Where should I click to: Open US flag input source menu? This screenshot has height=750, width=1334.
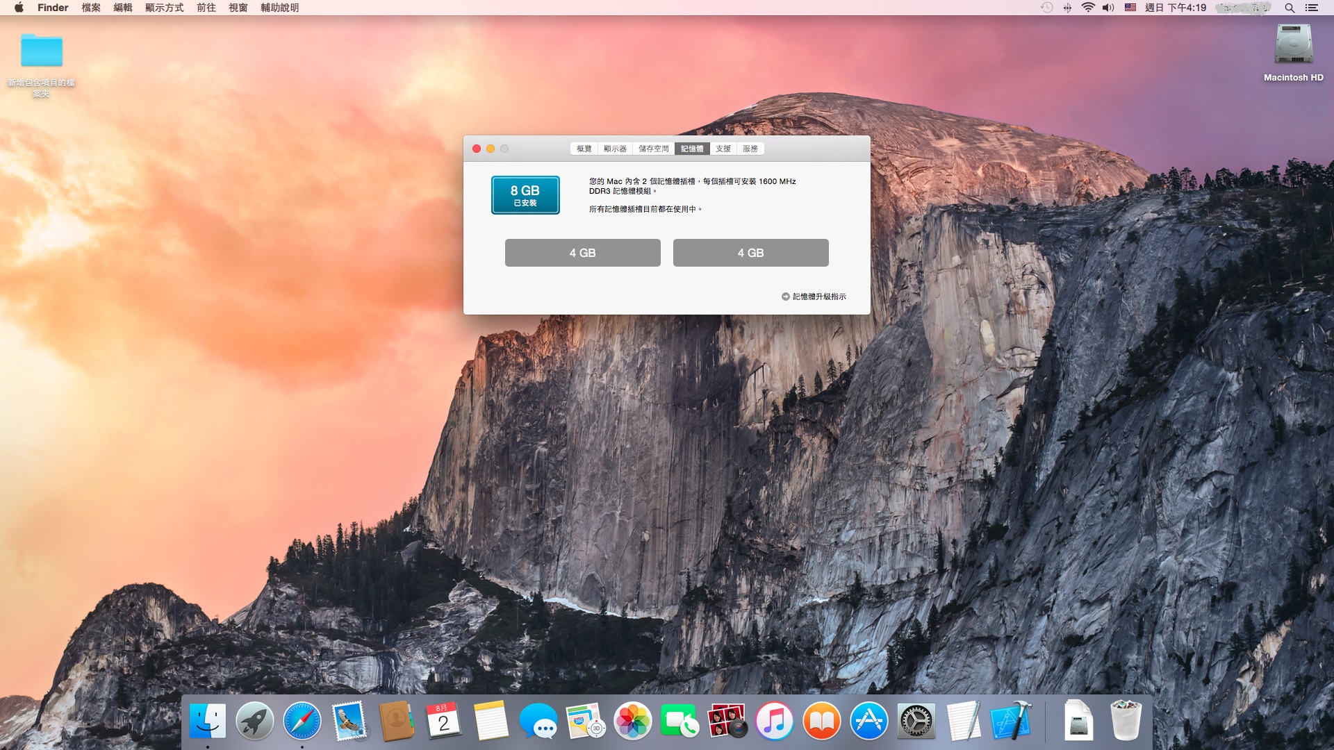1130,8
